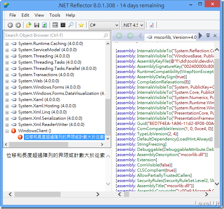Open the View menu

click(x=39, y=15)
